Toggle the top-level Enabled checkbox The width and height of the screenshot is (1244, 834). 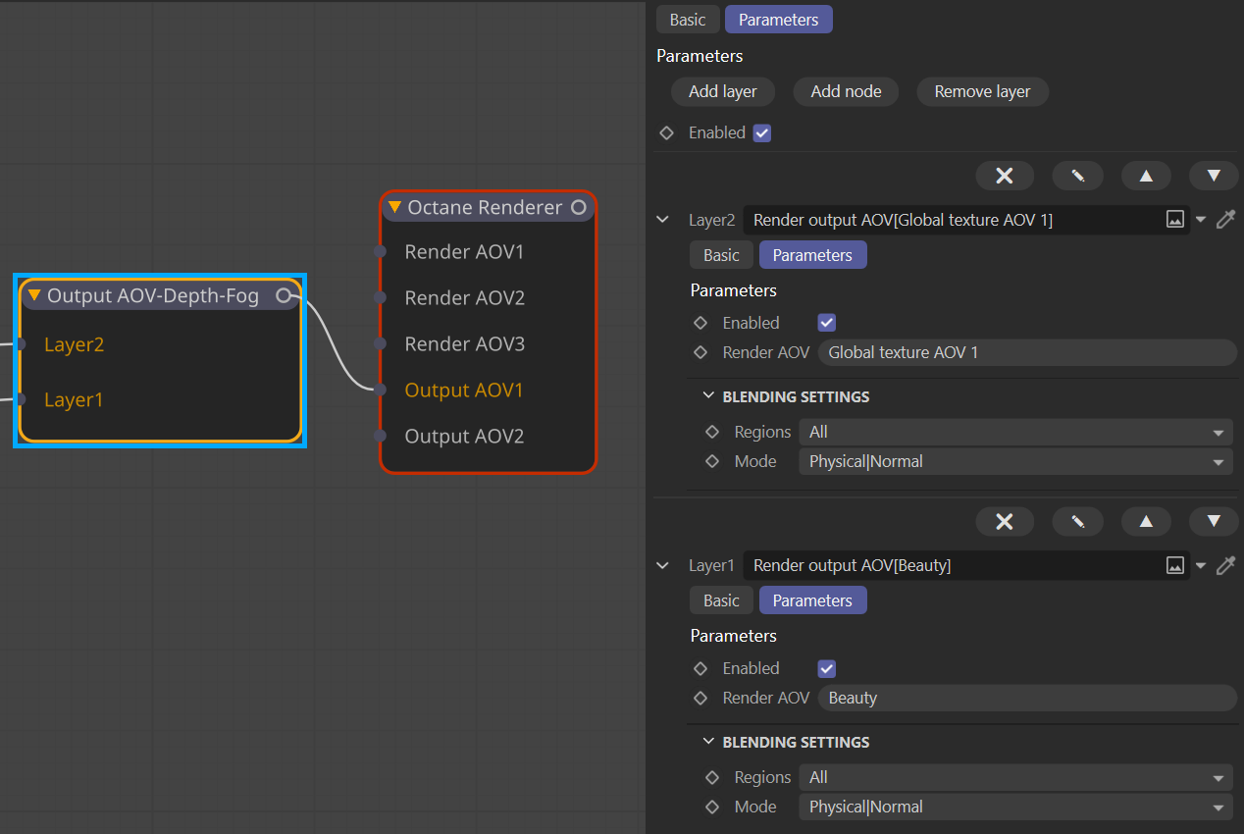[761, 132]
